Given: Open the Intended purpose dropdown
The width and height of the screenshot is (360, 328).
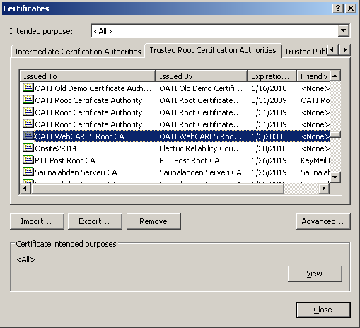Looking at the screenshot, I should point(344,30).
